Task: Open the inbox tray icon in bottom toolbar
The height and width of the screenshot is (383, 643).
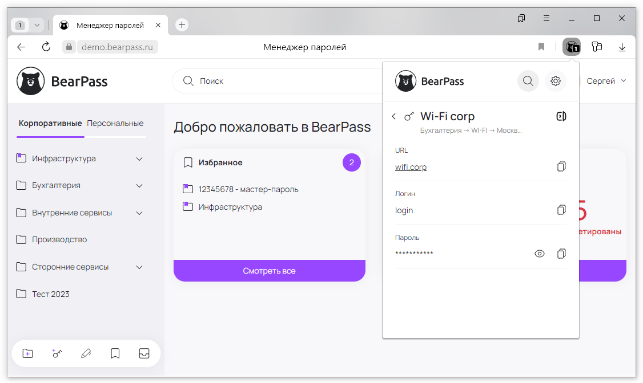Action: pos(144,353)
